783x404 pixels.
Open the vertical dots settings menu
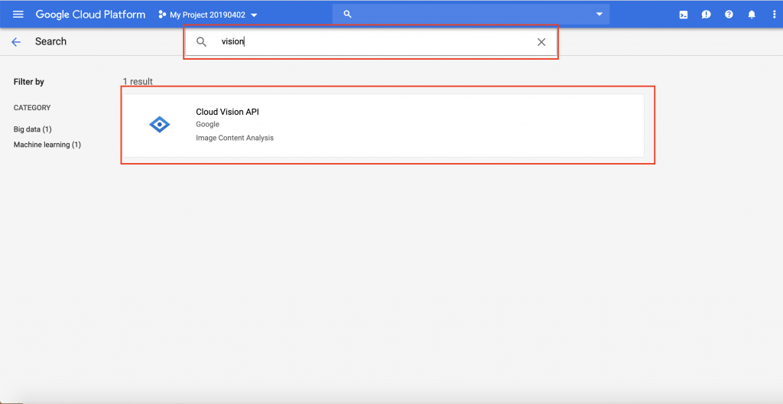774,15
